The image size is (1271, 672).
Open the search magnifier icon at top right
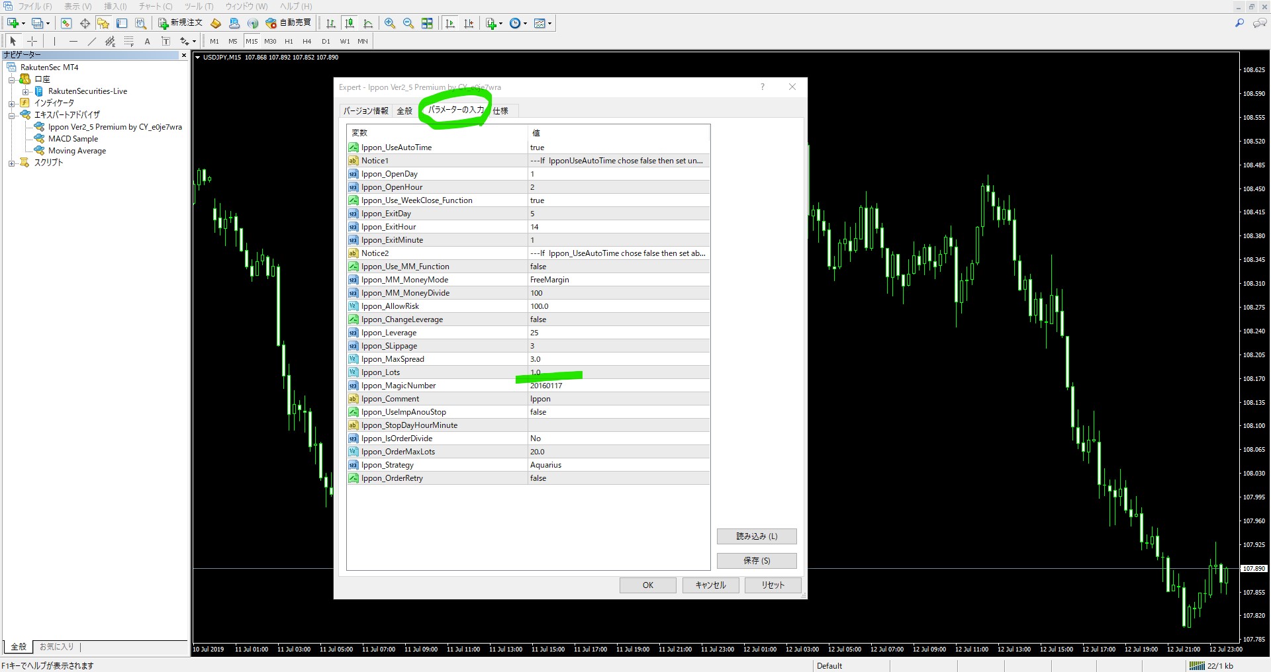tap(1239, 23)
